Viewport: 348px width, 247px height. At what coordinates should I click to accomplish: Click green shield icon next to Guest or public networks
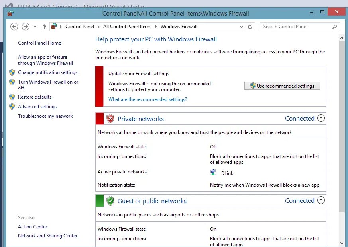point(110,201)
